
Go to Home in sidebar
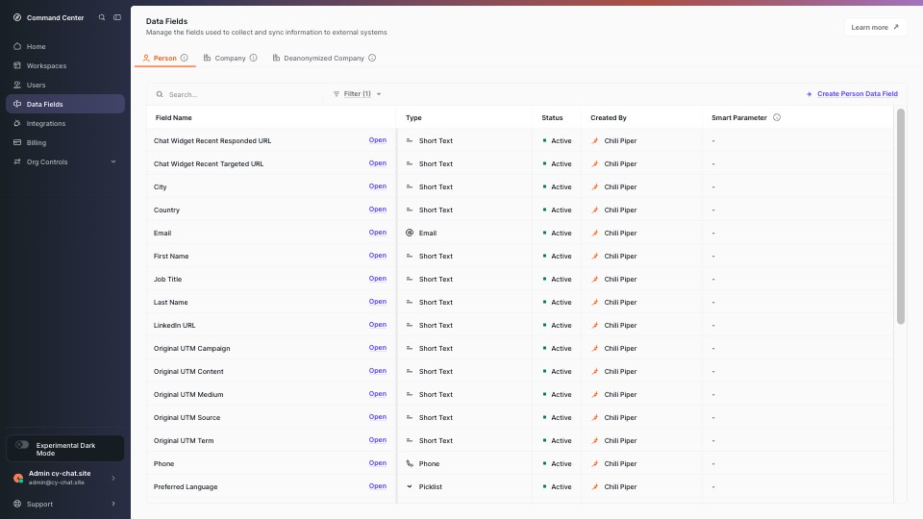(x=64, y=46)
